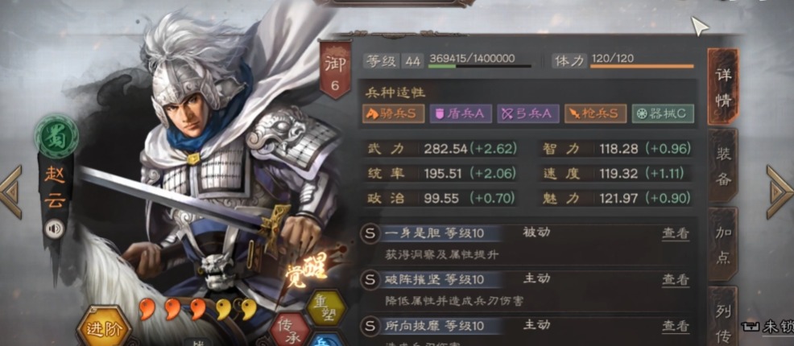Click the red 御 6 banner badge
794x346 pixels.
pyautogui.click(x=335, y=70)
